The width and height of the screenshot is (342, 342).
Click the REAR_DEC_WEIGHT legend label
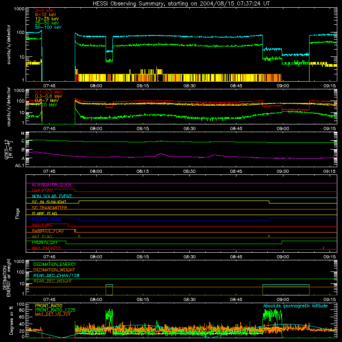click(53, 281)
